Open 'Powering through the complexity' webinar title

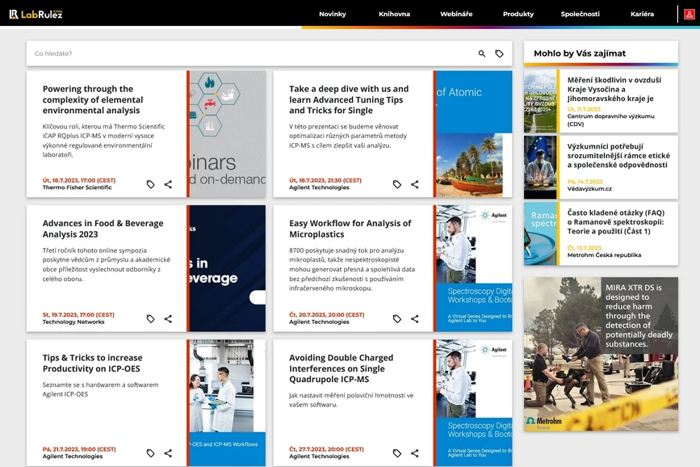[93, 99]
